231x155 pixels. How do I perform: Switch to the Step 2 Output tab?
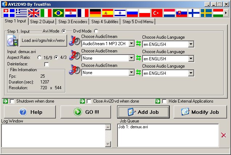[x=42, y=22]
